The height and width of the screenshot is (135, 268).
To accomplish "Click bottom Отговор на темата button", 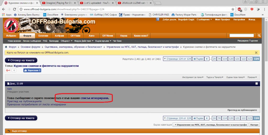I will click(21, 118).
